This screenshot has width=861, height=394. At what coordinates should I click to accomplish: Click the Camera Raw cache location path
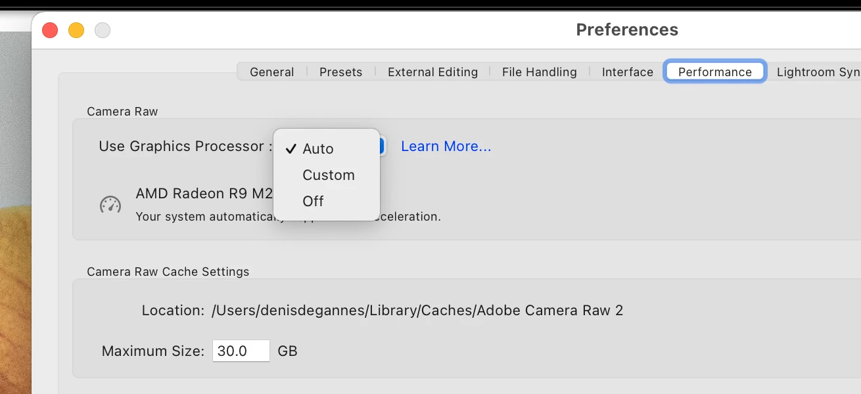tap(417, 311)
